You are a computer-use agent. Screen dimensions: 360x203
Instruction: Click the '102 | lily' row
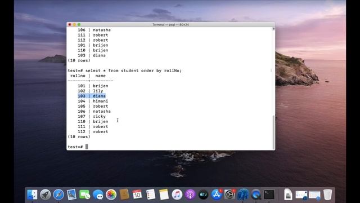(90, 91)
